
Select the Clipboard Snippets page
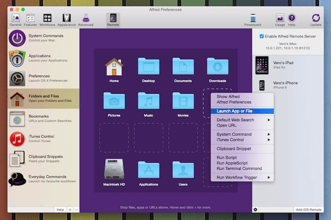point(43,159)
